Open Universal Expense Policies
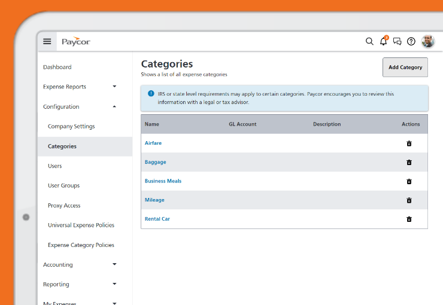The width and height of the screenshot is (443, 305). tap(81, 225)
